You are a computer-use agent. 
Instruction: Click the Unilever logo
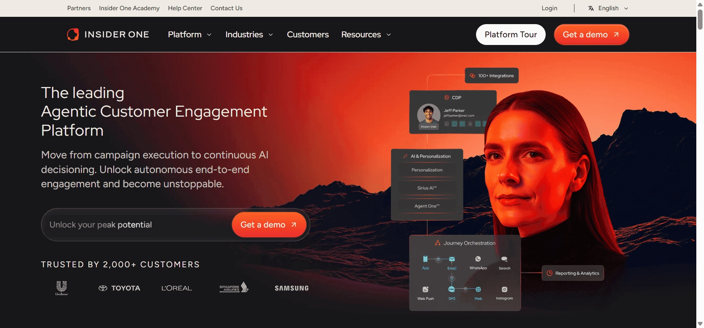click(x=62, y=288)
